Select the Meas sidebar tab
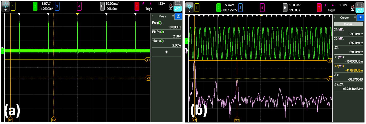The image size is (366, 124). click(162, 16)
